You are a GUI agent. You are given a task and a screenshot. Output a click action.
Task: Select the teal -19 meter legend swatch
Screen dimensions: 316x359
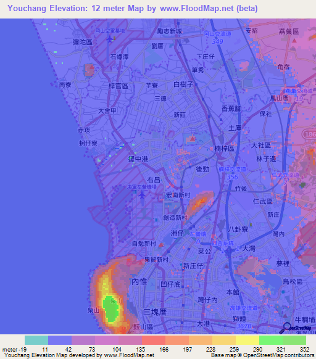point(36,340)
